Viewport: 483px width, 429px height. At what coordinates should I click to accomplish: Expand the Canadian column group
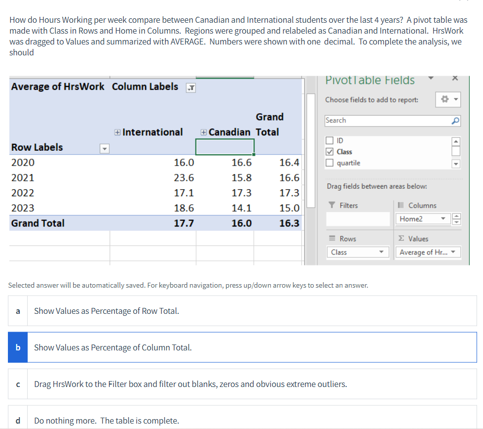click(203, 132)
